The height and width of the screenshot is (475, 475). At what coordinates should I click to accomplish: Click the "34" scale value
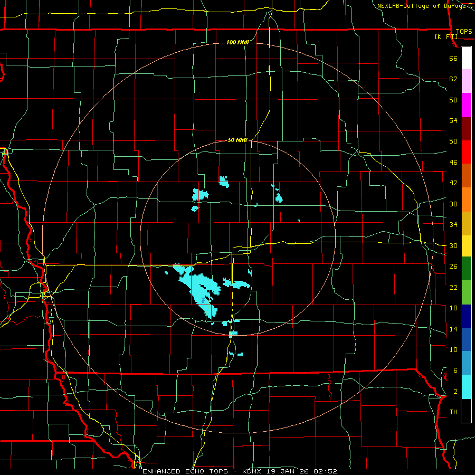(453, 225)
